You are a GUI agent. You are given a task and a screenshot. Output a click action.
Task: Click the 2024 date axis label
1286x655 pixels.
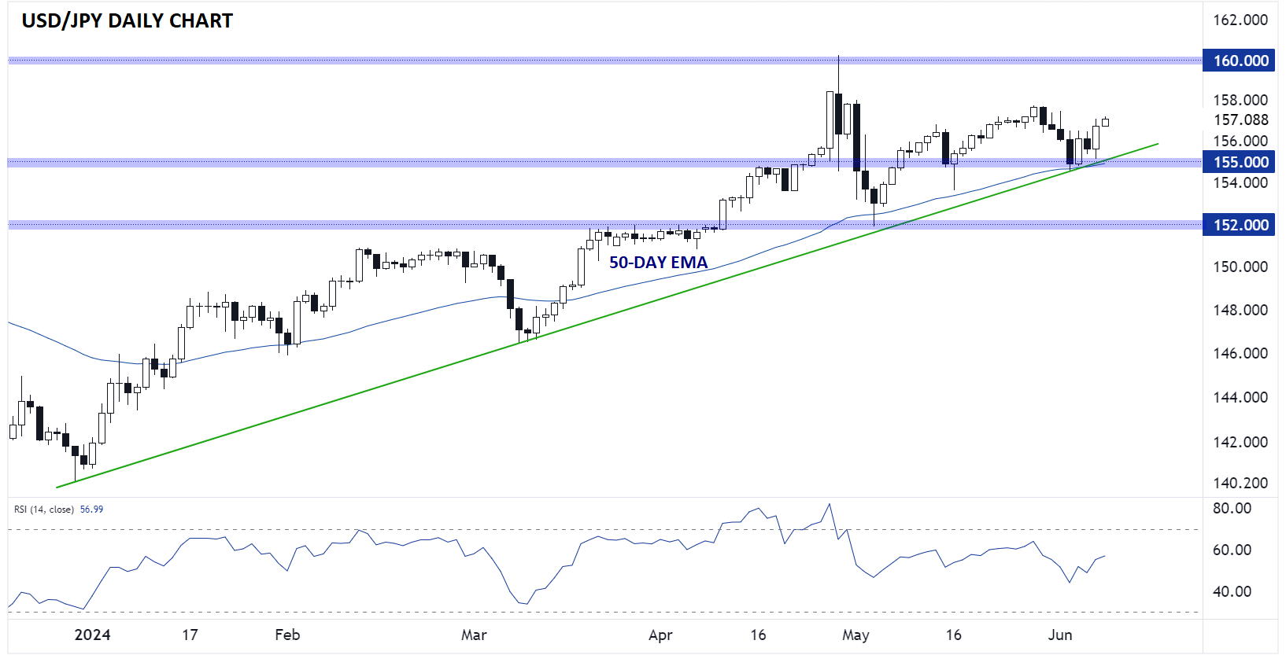pos(92,635)
